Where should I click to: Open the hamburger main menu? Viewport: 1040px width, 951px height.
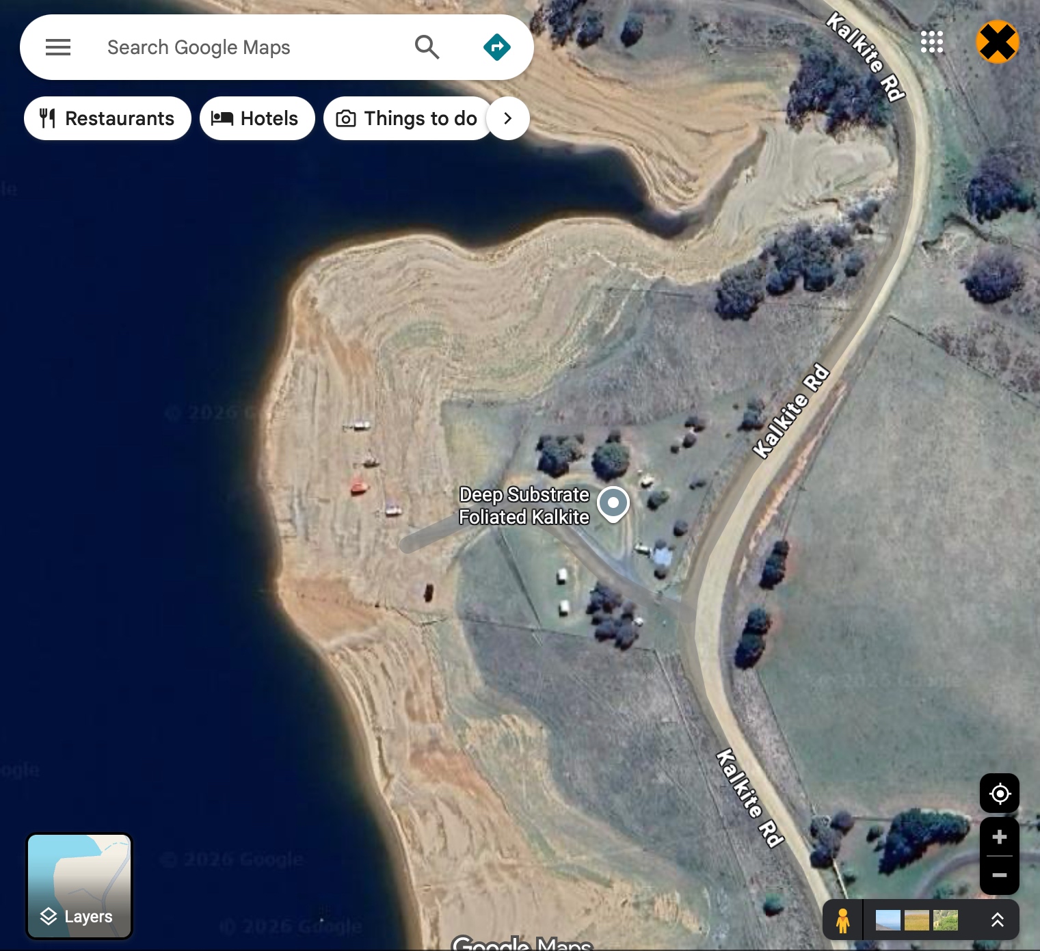tap(58, 47)
